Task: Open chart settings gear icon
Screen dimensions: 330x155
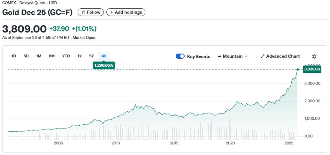Action: click(x=314, y=56)
